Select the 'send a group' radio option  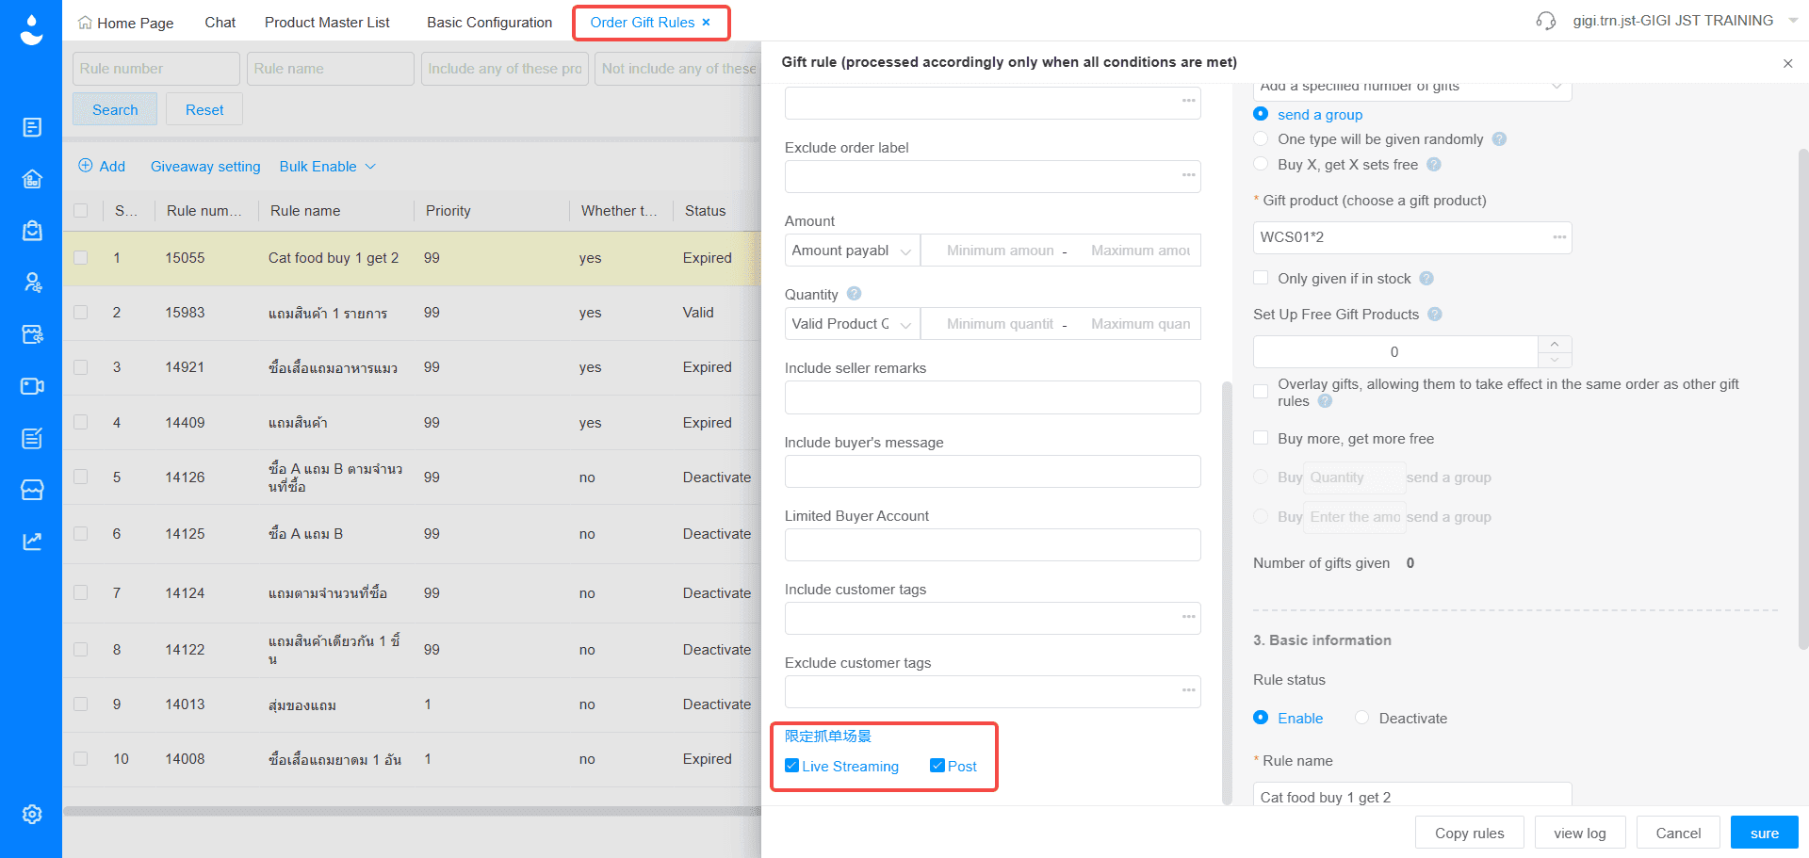pos(1261,114)
